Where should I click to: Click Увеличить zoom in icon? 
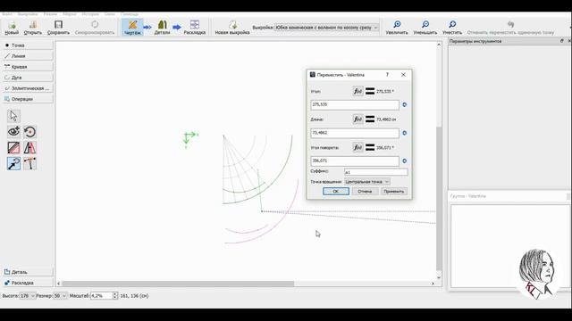(397, 28)
